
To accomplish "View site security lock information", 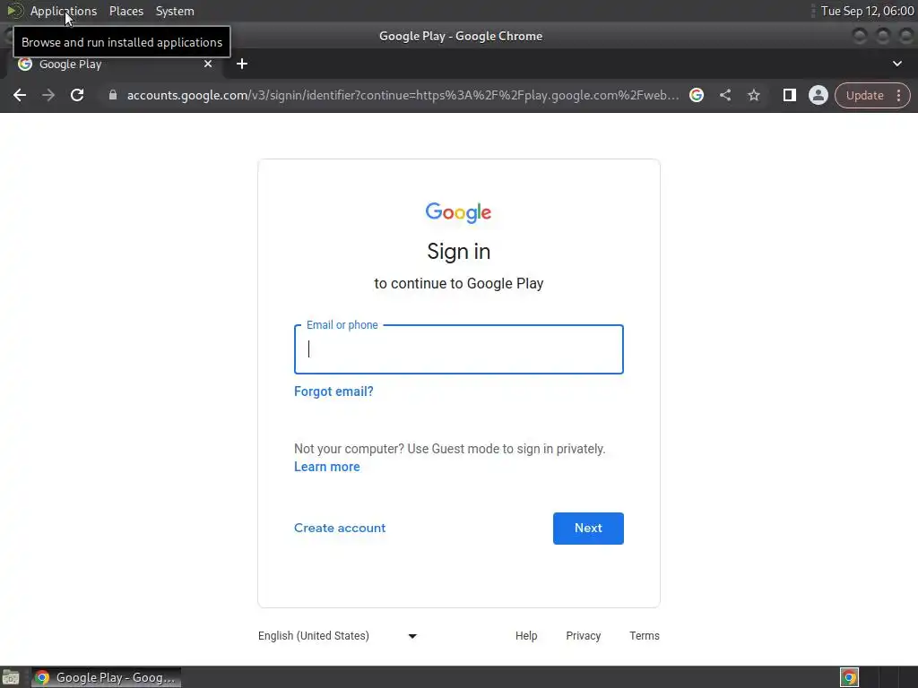I will pos(113,95).
